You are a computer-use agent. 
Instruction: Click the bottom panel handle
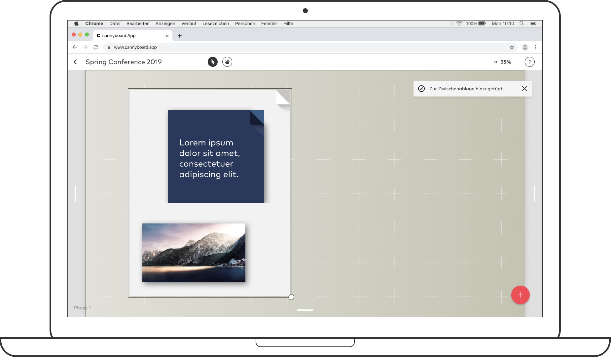click(x=305, y=310)
